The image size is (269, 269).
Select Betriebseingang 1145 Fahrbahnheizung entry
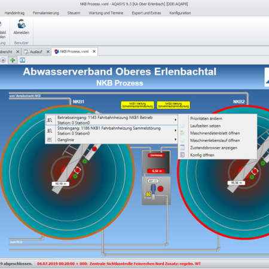(112, 120)
